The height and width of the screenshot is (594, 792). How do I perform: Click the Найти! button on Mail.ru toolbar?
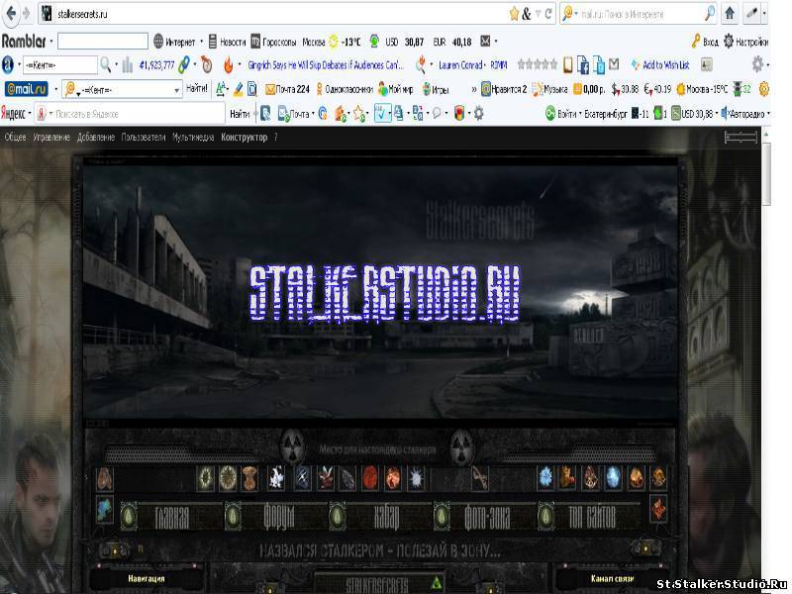pos(196,89)
